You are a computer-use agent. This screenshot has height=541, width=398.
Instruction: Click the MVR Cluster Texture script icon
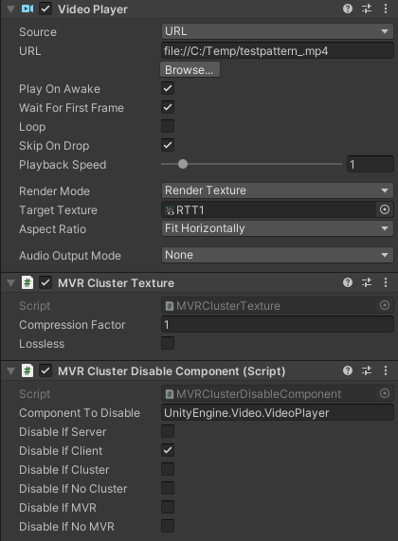[27, 282]
